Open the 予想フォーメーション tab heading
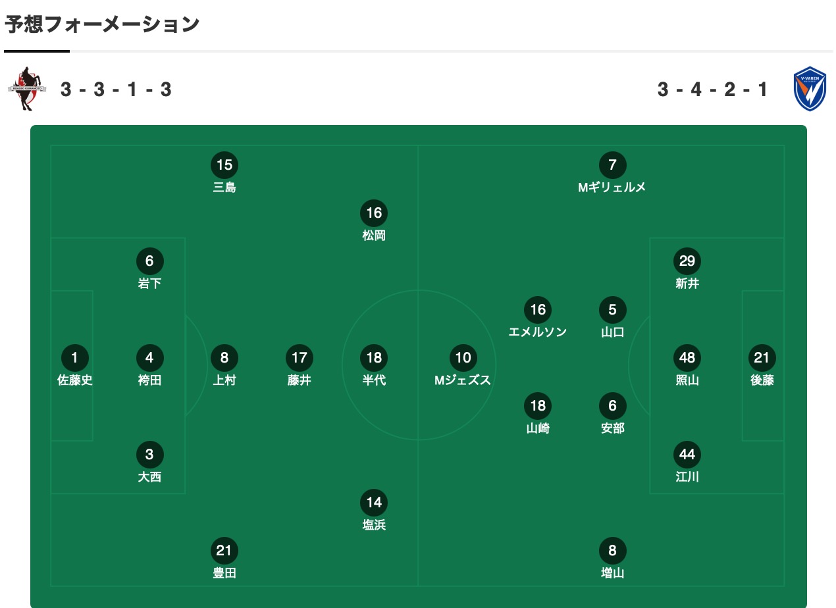Viewport: 836px width, 608px height. (x=102, y=24)
